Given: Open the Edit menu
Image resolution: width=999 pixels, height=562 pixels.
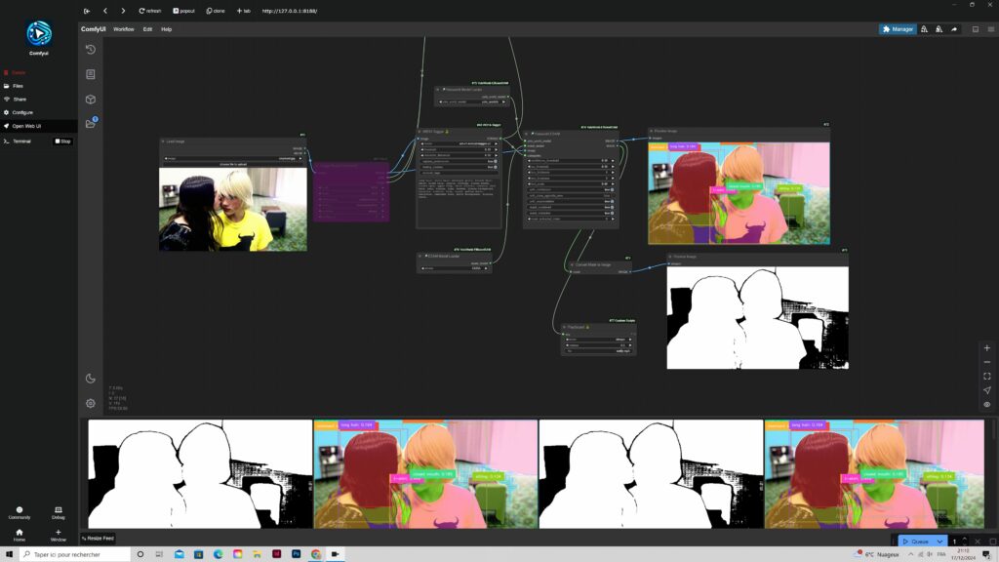Looking at the screenshot, I should [147, 29].
